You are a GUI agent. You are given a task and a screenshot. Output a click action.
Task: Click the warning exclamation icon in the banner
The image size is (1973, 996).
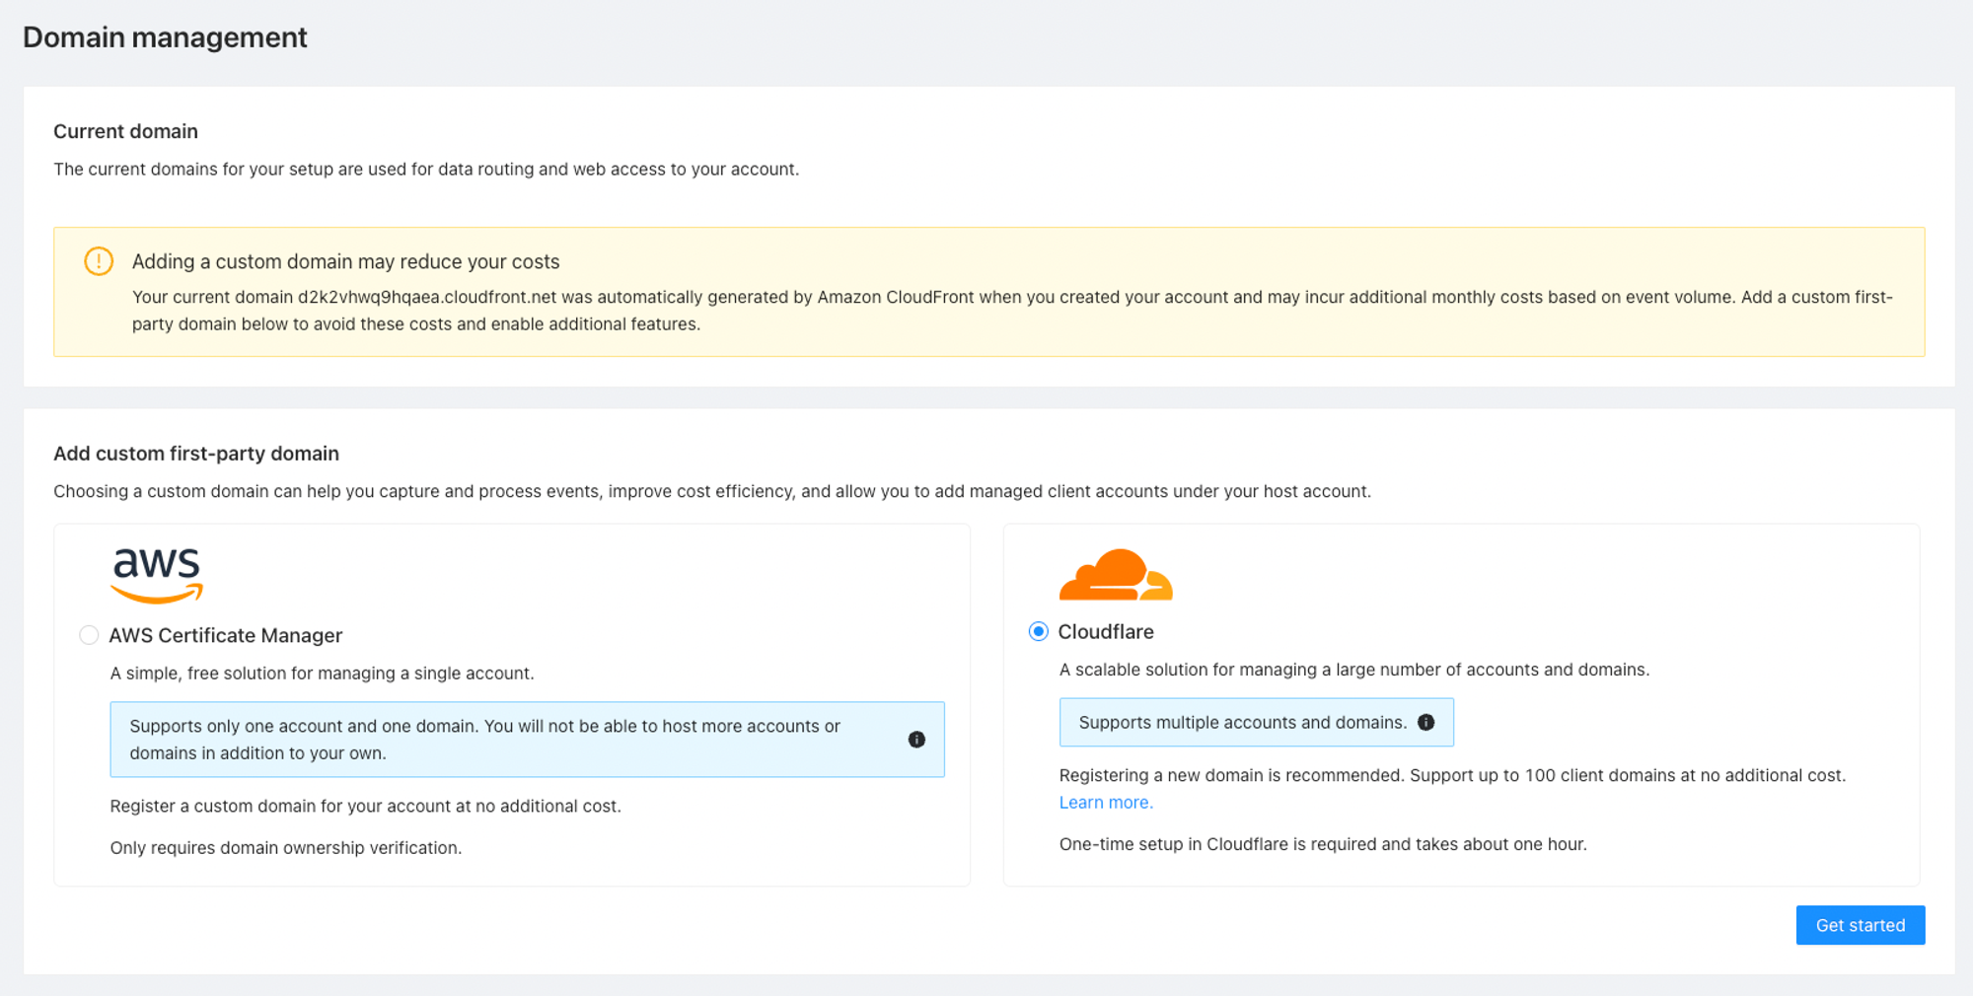pyautogui.click(x=99, y=261)
